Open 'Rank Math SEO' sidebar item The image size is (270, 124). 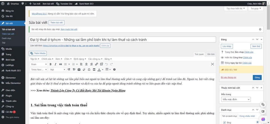coord(13,71)
